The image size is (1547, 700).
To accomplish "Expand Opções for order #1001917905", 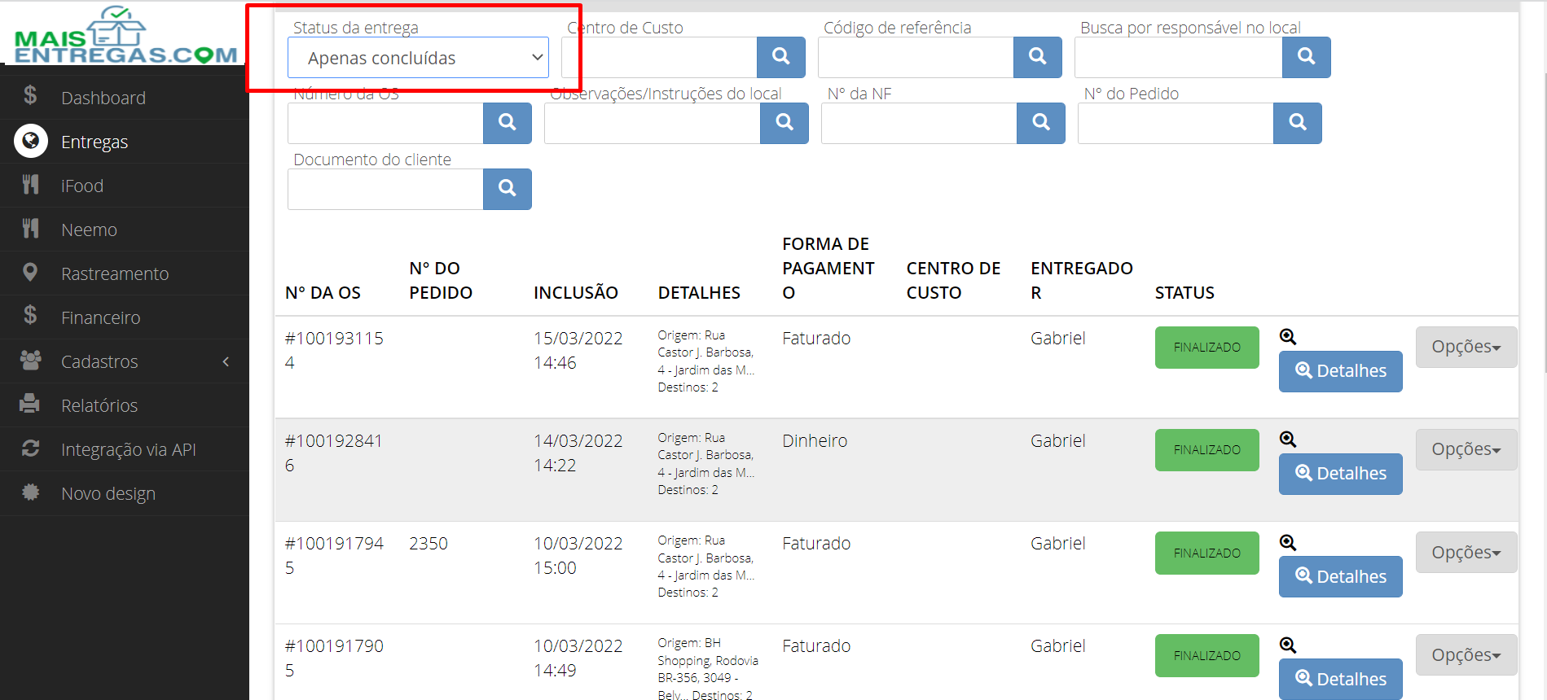I will click(1466, 654).
